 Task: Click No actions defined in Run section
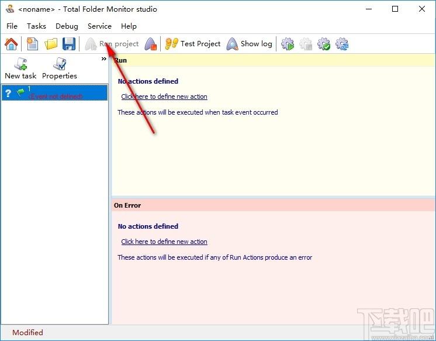pos(148,81)
